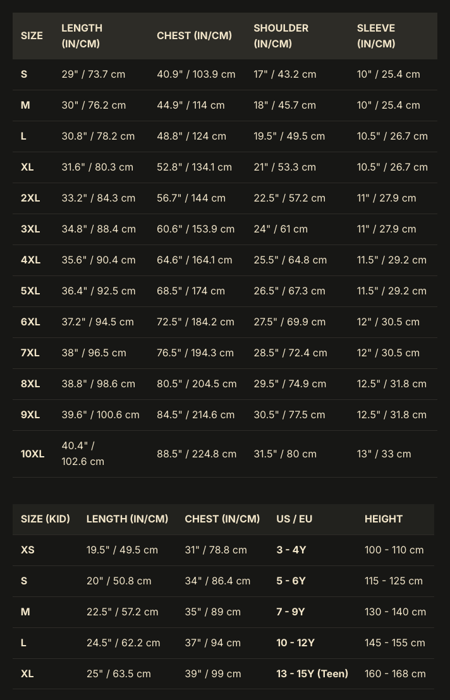This screenshot has width=450, height=700.
Task: Click the SHOULDER (IN/CM) column header
Action: coord(281,36)
